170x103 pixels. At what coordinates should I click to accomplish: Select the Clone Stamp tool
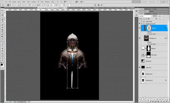click(2, 30)
